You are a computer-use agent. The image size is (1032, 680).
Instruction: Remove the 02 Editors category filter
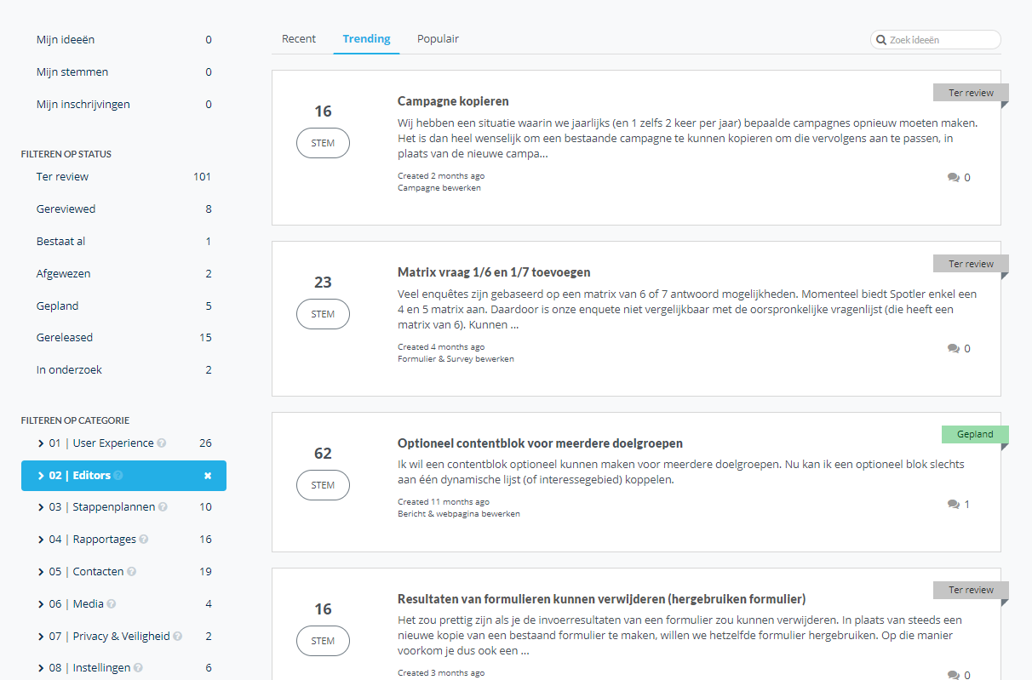coord(208,476)
